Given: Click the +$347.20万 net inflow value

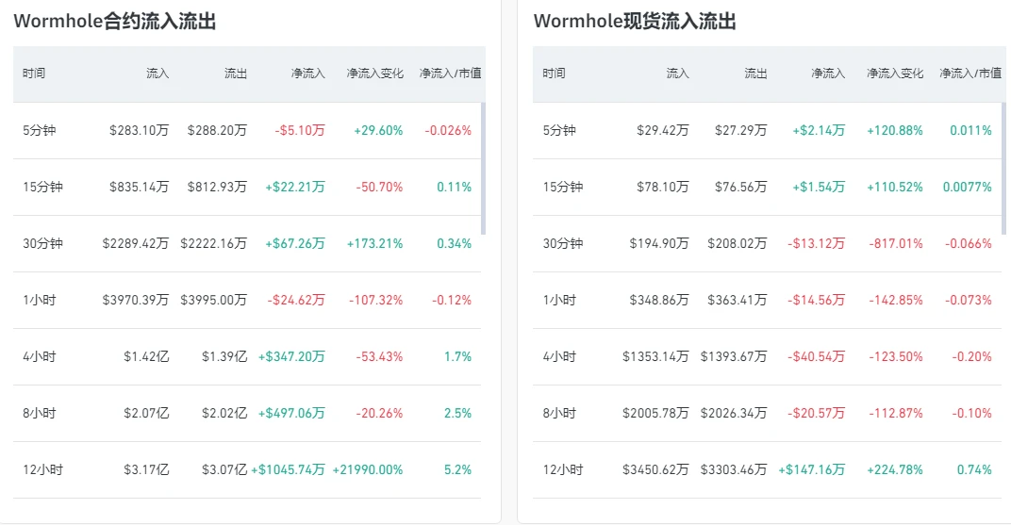Looking at the screenshot, I should 291,357.
